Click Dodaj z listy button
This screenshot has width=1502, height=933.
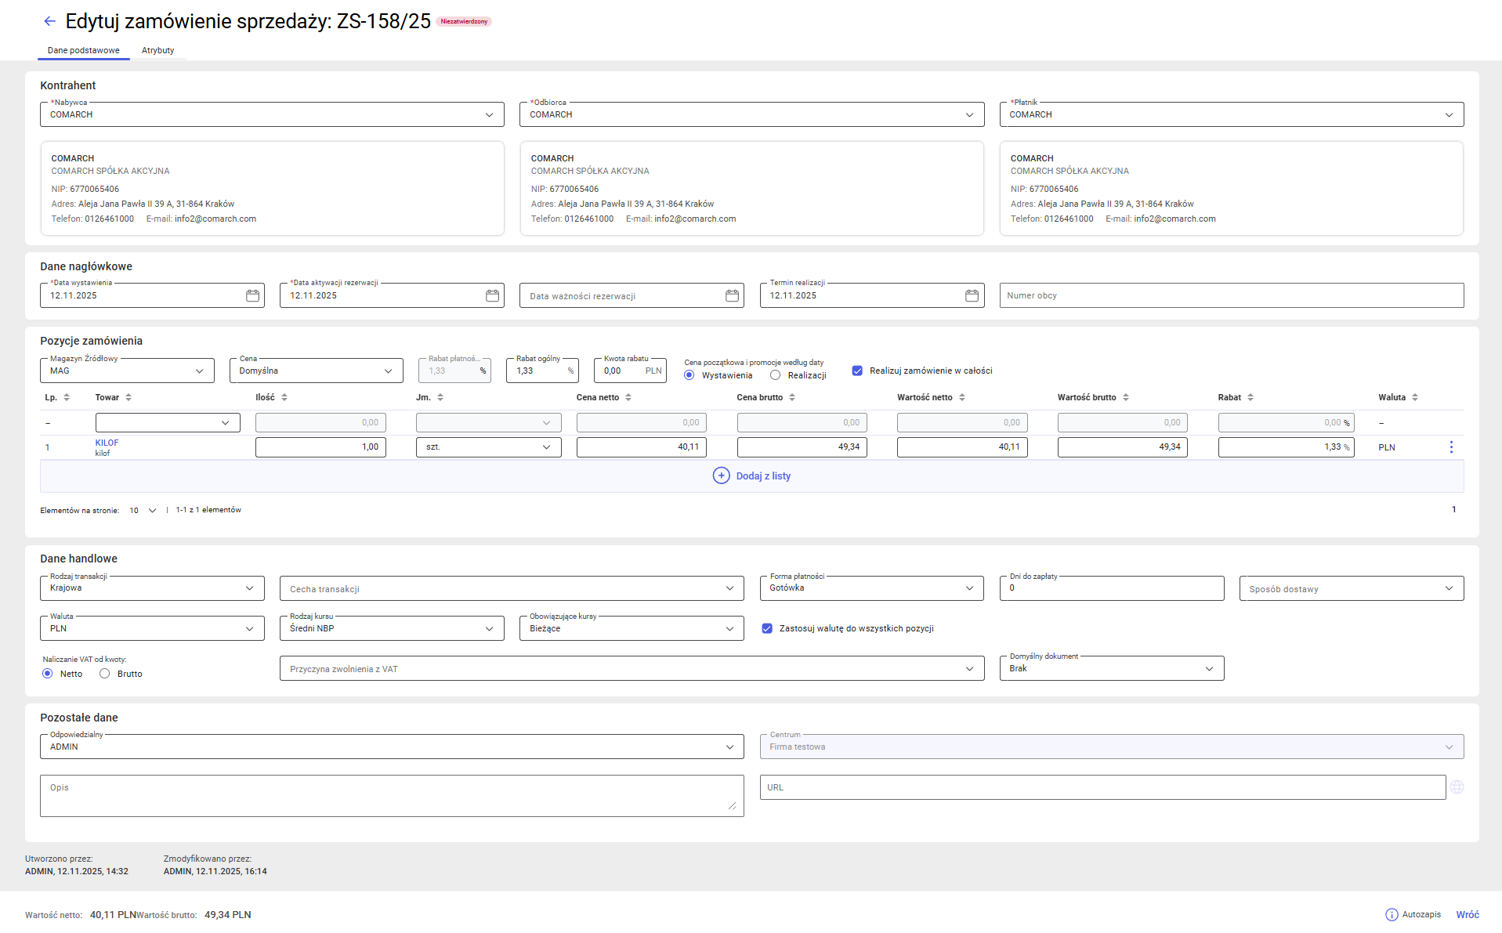[x=751, y=476]
